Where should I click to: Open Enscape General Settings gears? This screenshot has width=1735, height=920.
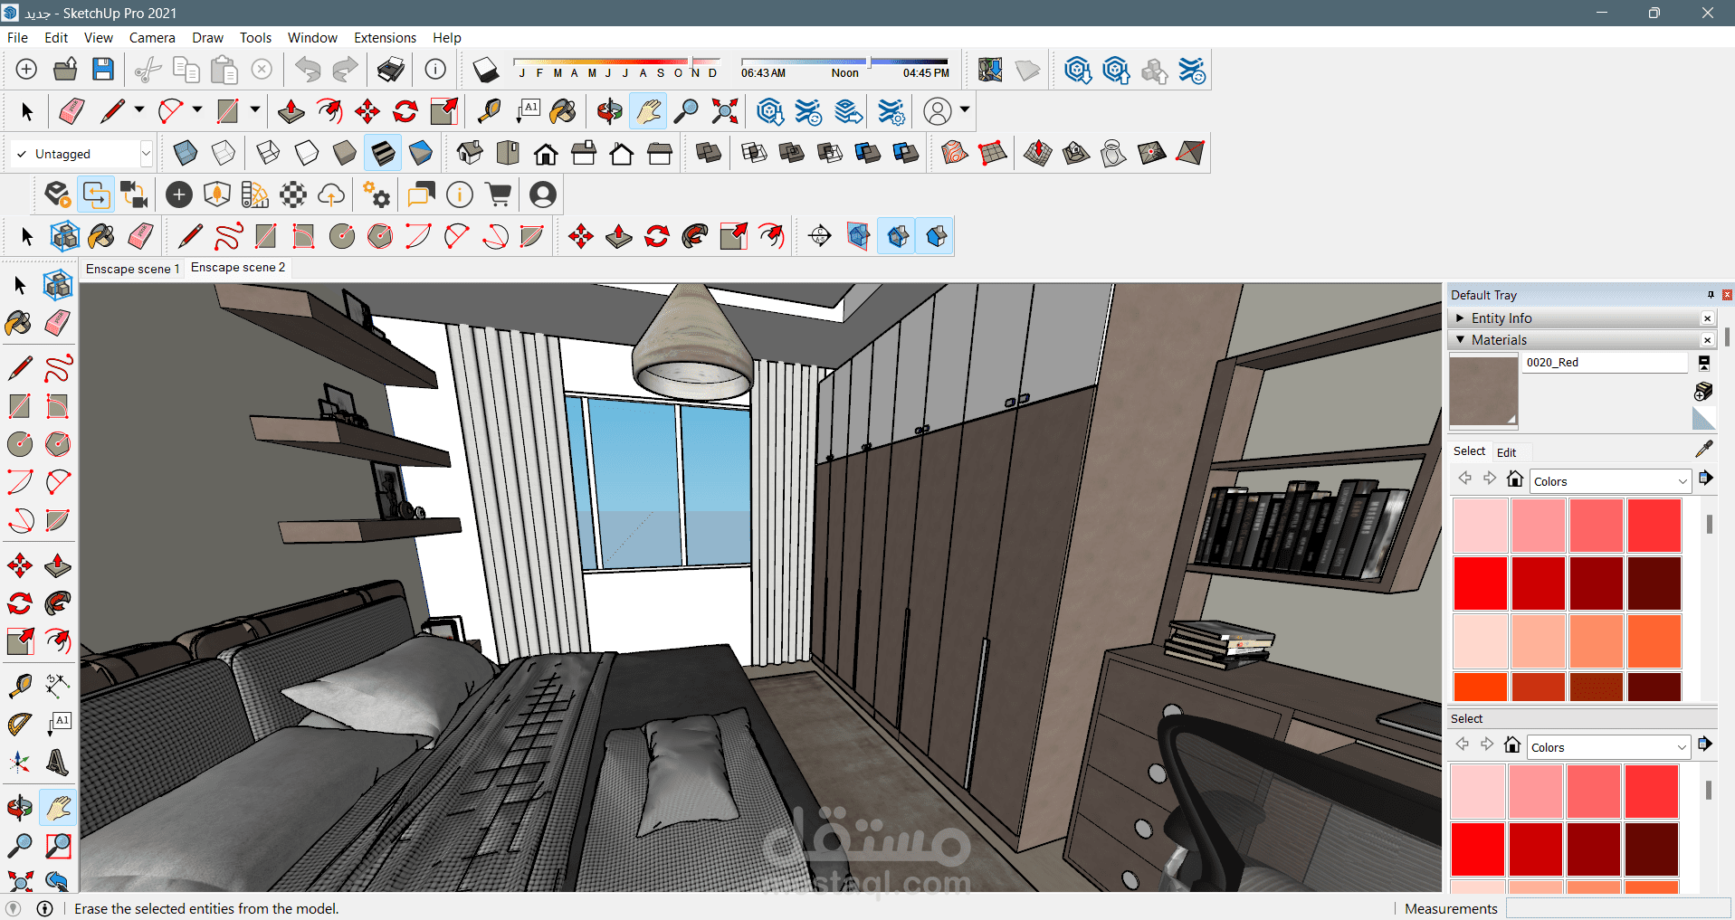(377, 194)
